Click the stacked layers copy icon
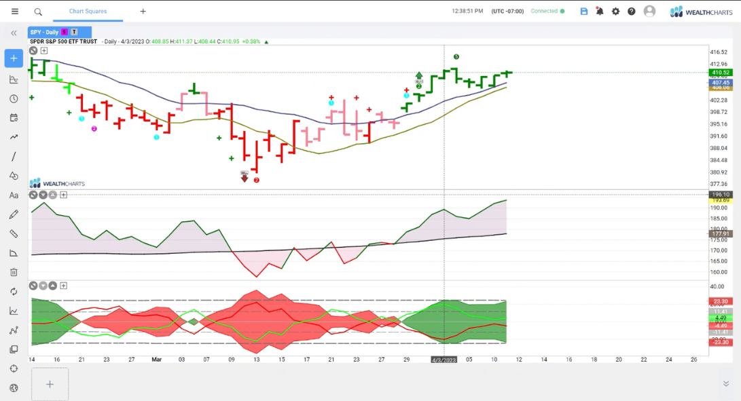The image size is (741, 401). click(x=14, y=349)
